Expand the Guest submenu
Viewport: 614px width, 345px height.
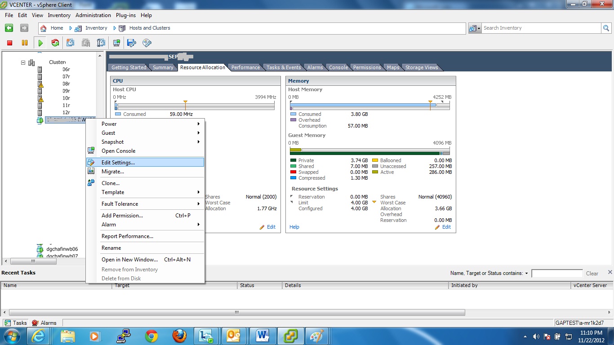145,133
